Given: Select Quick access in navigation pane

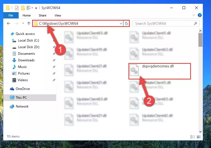Looking at the screenshot, I should click(x=25, y=34).
